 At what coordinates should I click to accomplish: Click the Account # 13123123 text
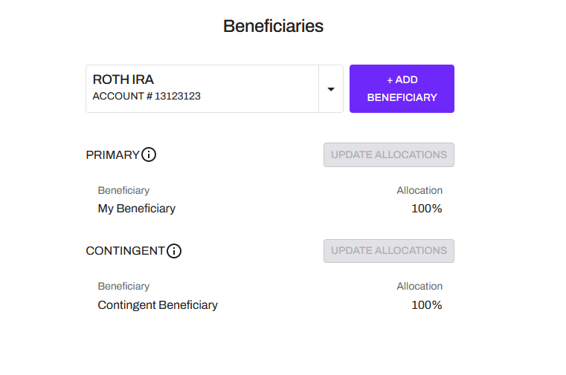(x=147, y=97)
